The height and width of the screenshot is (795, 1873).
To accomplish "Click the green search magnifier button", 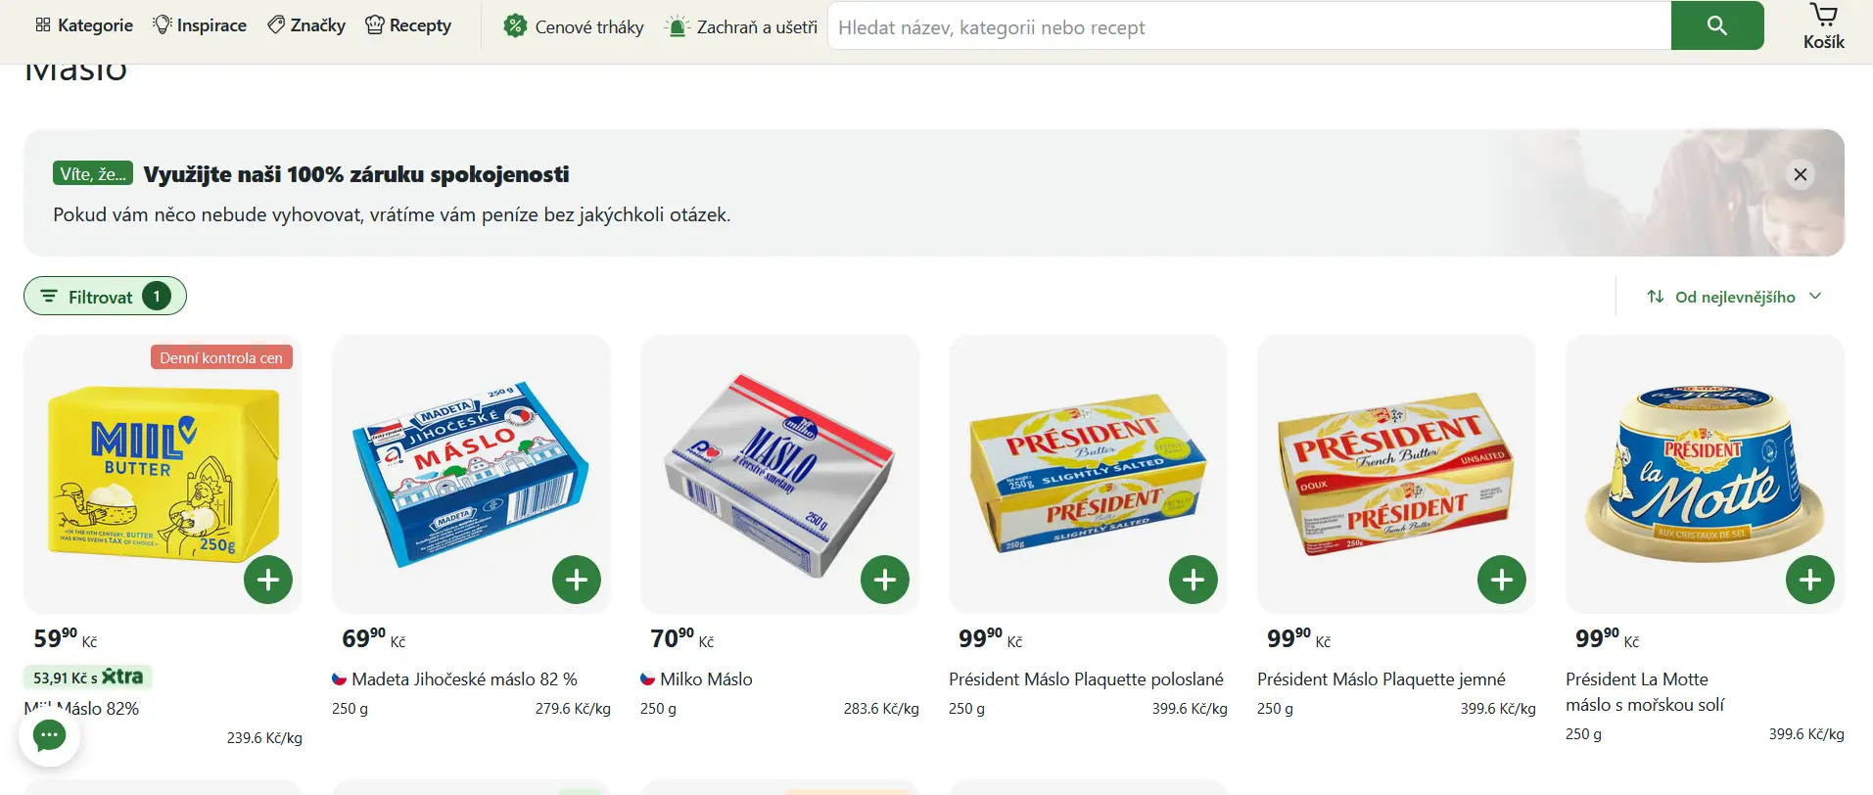I will [x=1716, y=25].
